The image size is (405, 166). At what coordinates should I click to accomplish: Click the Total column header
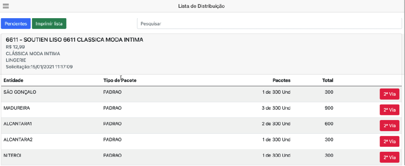328,80
